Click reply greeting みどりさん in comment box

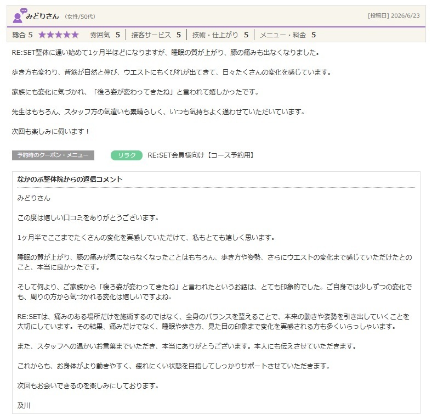33,198
